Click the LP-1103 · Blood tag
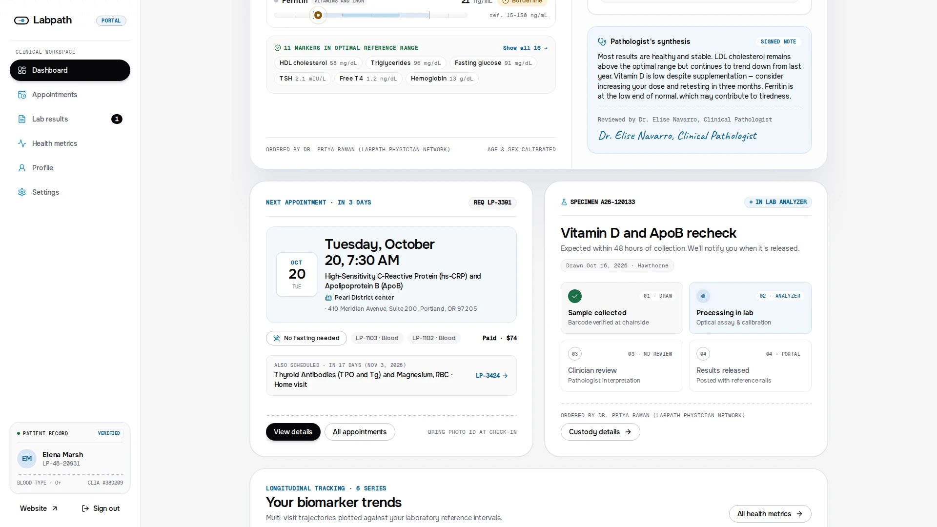Viewport: 937px width, 527px height. (377, 338)
